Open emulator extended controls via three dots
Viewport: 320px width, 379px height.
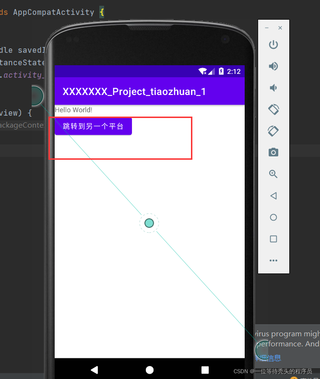tap(273, 261)
